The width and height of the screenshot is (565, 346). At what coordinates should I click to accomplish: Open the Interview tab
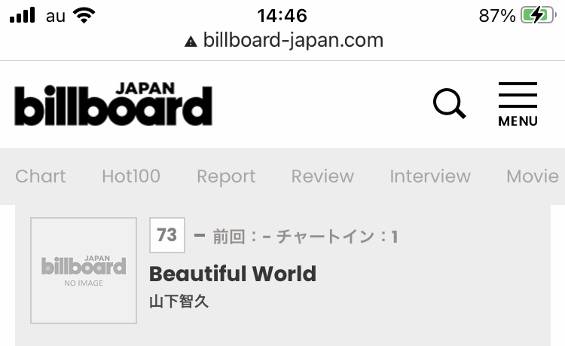[430, 176]
